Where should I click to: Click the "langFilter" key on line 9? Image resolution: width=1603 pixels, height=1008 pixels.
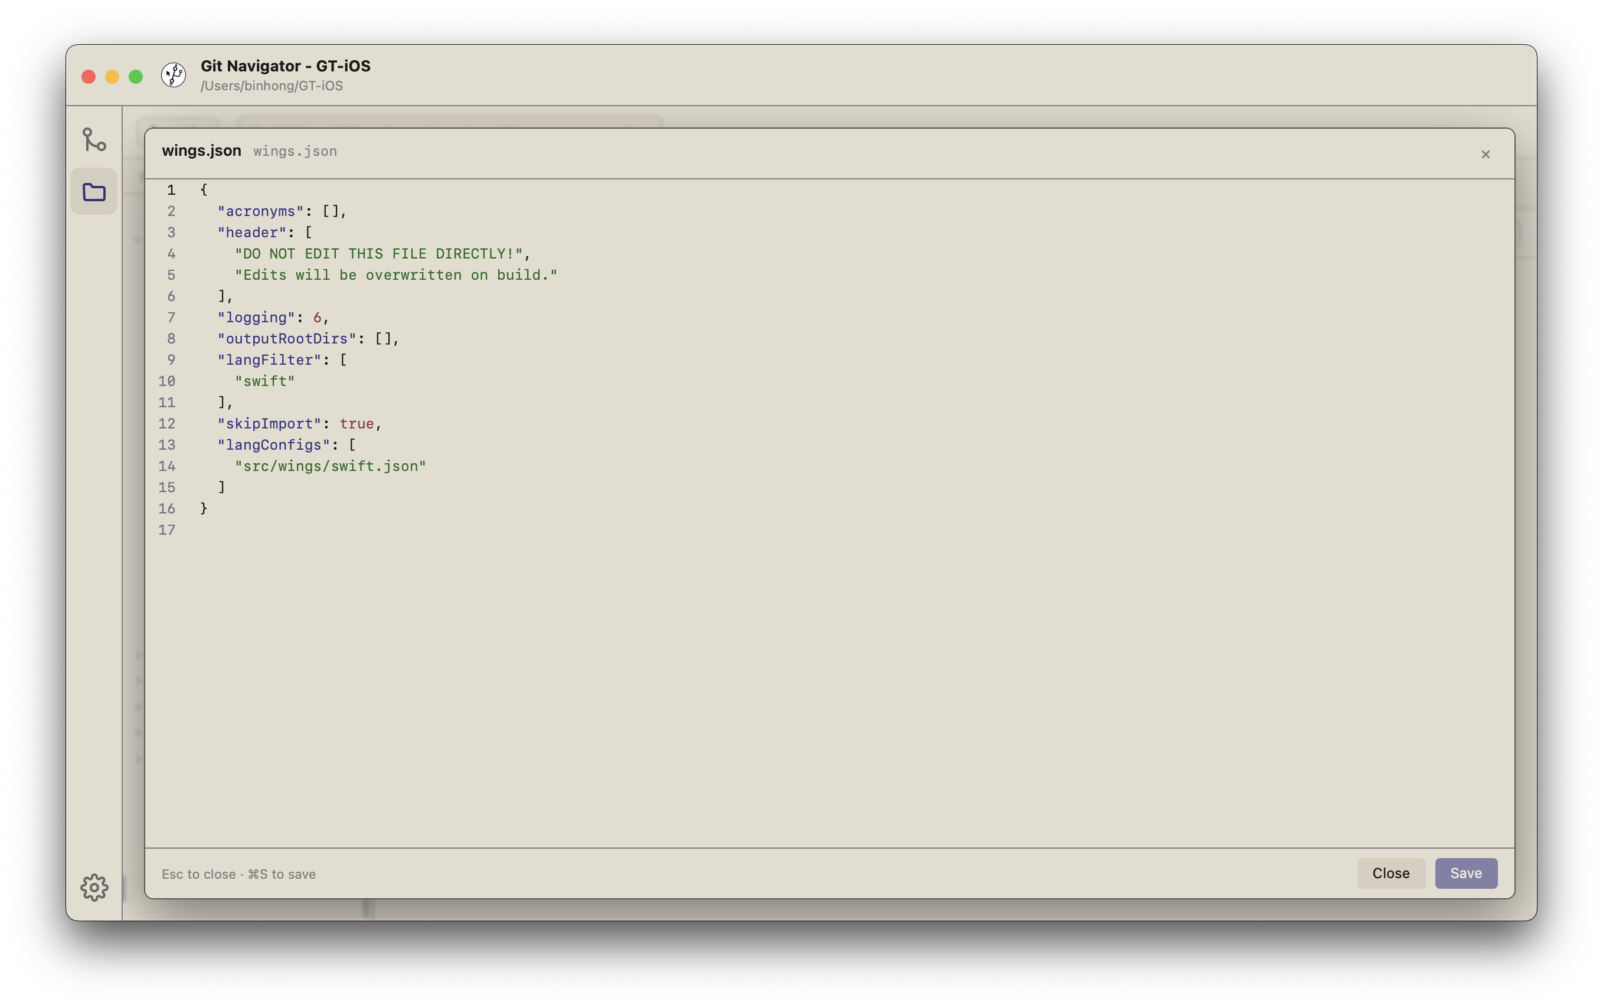coord(270,359)
